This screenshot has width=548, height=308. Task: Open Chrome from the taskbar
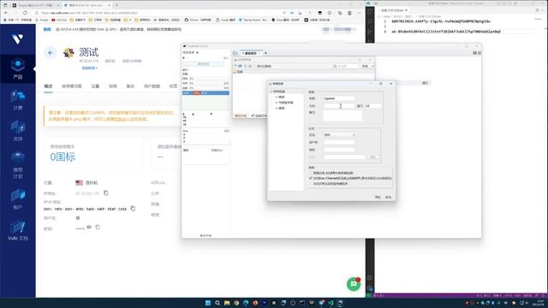[x=236, y=303]
